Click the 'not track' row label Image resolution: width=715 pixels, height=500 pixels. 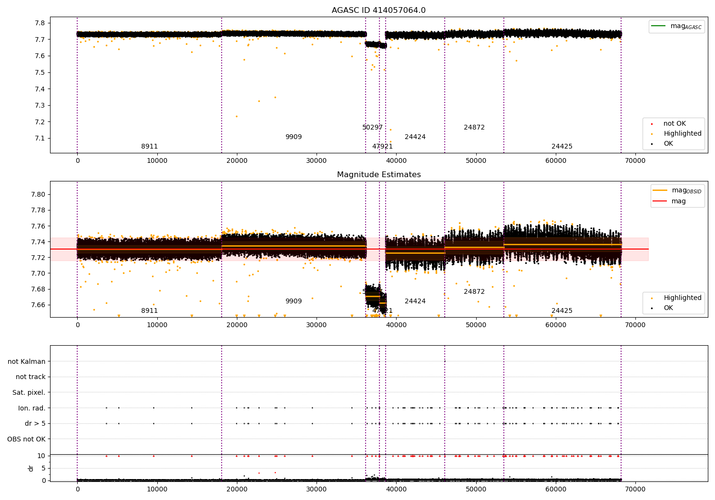point(31,377)
